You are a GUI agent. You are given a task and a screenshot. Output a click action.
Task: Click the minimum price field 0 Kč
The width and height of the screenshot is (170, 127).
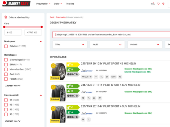click(13, 32)
